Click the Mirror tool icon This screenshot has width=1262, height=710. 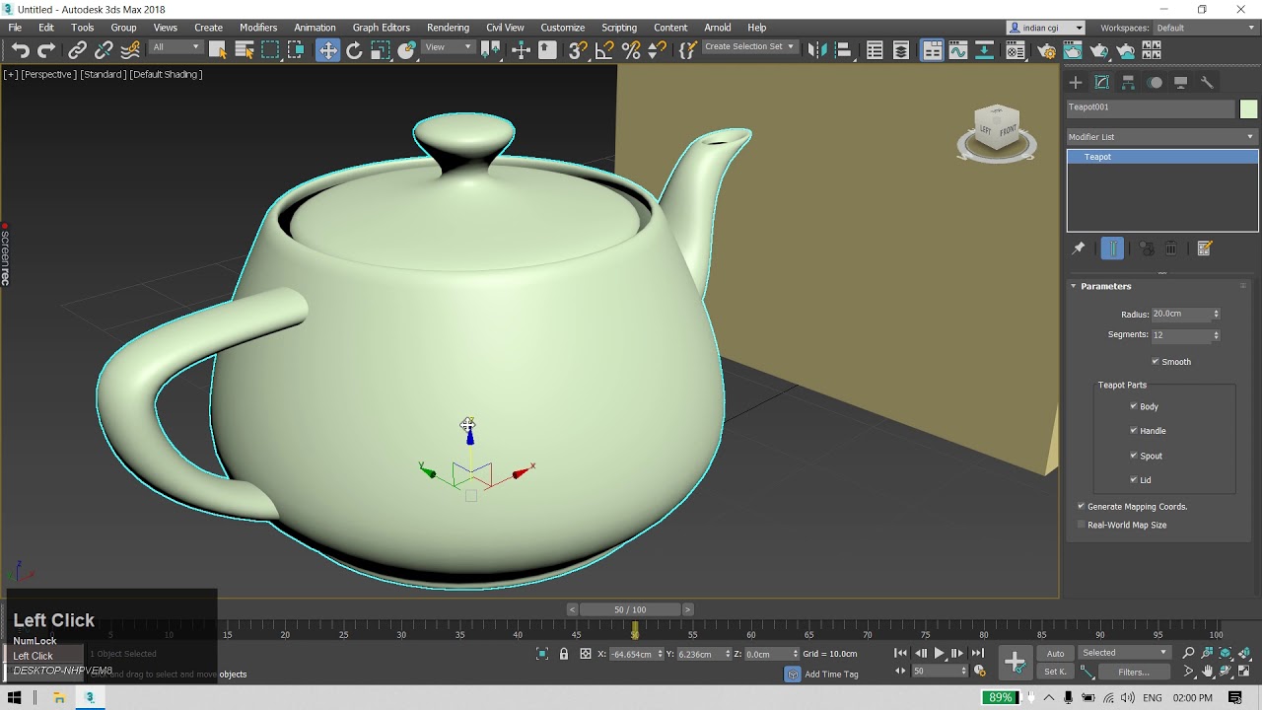816,50
